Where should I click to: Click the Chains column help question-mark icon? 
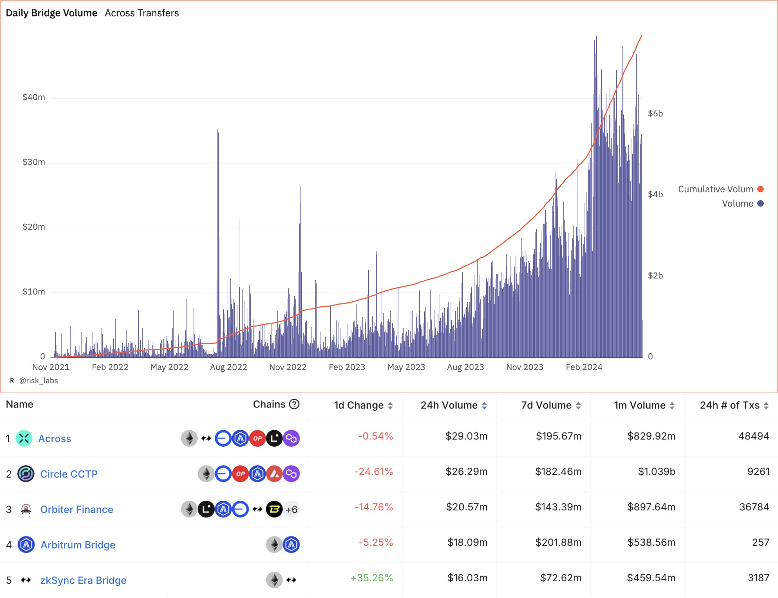(294, 404)
